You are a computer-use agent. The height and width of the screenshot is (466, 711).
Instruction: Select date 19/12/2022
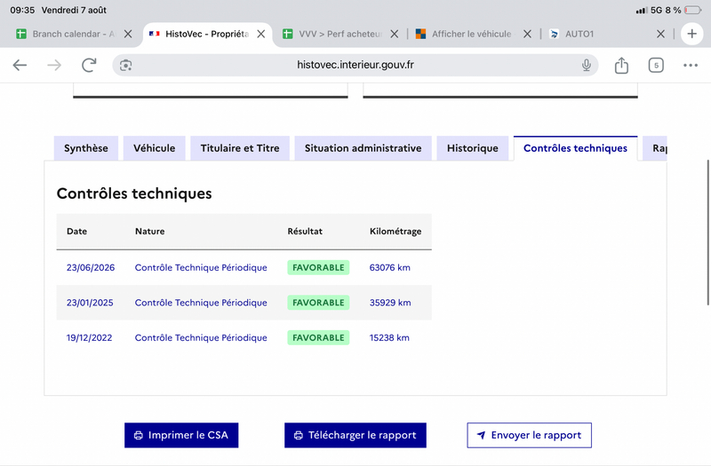(x=90, y=338)
